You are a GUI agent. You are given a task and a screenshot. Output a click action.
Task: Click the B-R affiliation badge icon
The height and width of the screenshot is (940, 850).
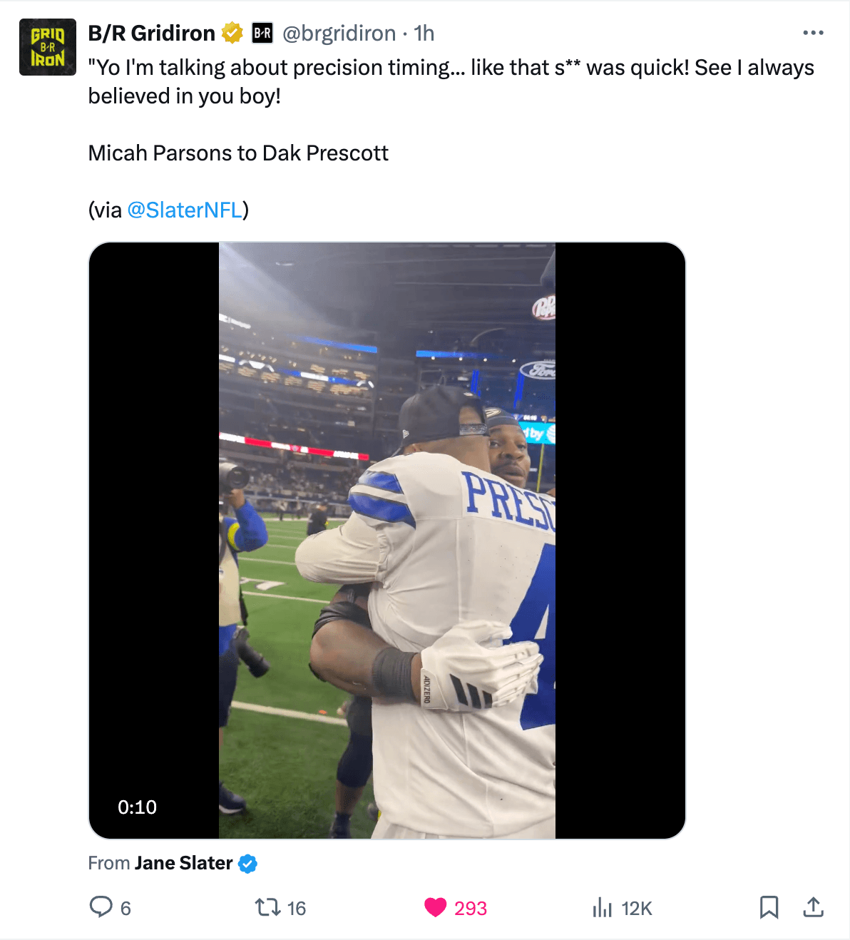[262, 33]
